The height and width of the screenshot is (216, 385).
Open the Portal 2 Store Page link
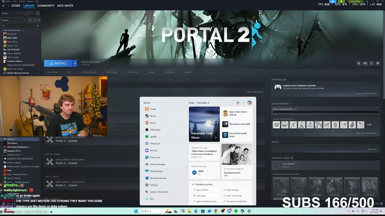point(52,72)
